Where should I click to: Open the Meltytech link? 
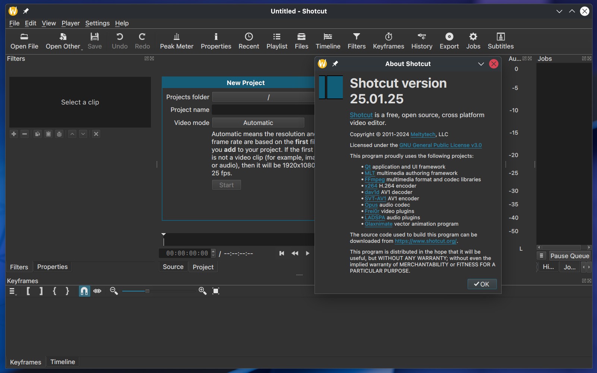tap(423, 134)
